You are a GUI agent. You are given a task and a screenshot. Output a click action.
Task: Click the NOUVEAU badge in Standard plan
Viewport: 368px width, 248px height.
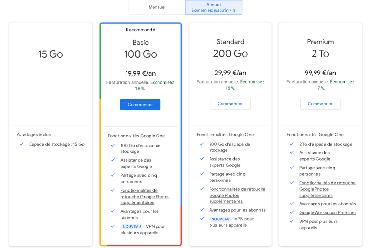point(220,219)
